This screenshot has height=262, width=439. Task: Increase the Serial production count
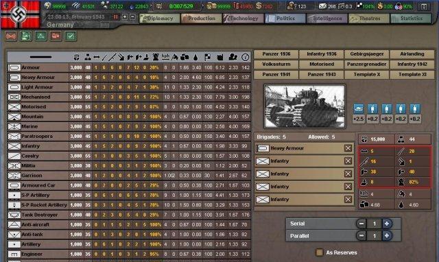387,224
